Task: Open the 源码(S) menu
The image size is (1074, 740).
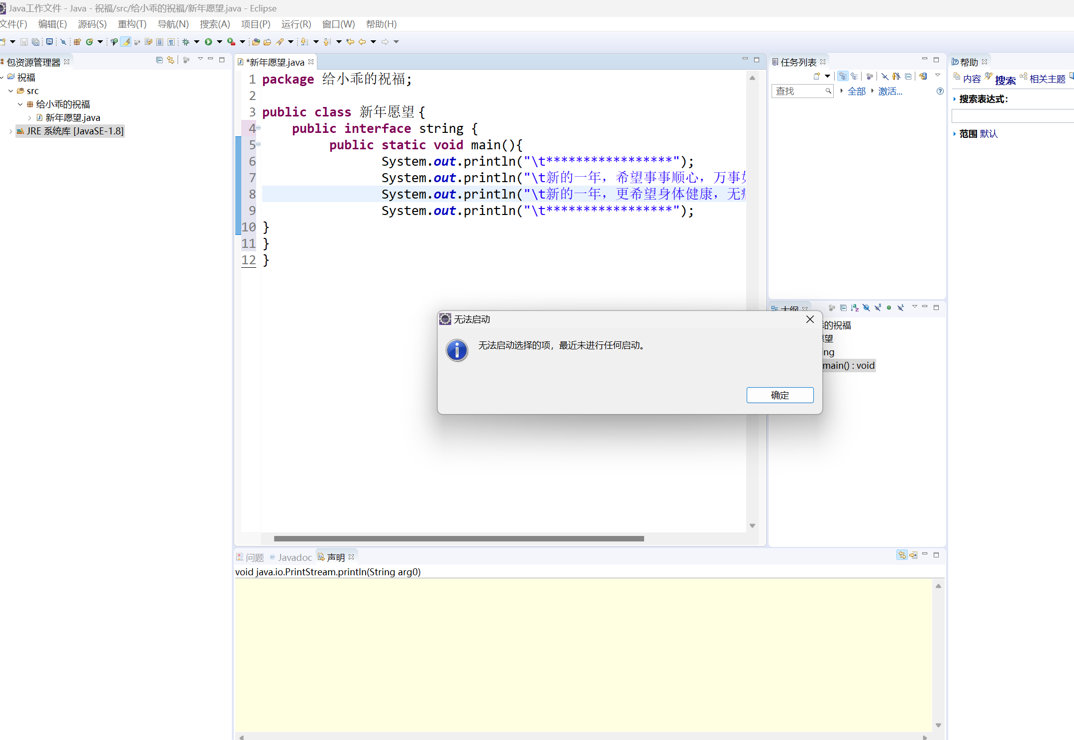Action: (92, 24)
